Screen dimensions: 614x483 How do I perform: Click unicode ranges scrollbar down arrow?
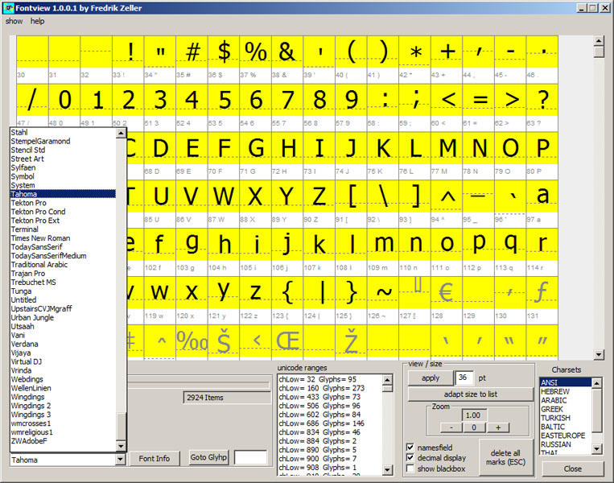[x=387, y=469]
